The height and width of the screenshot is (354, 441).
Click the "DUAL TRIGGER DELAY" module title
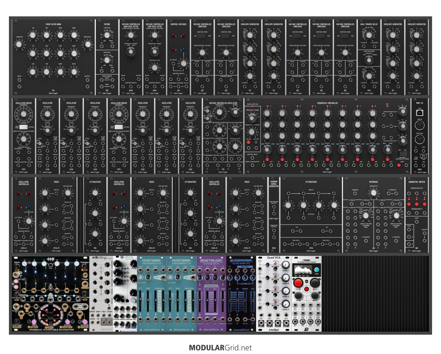click(x=369, y=24)
